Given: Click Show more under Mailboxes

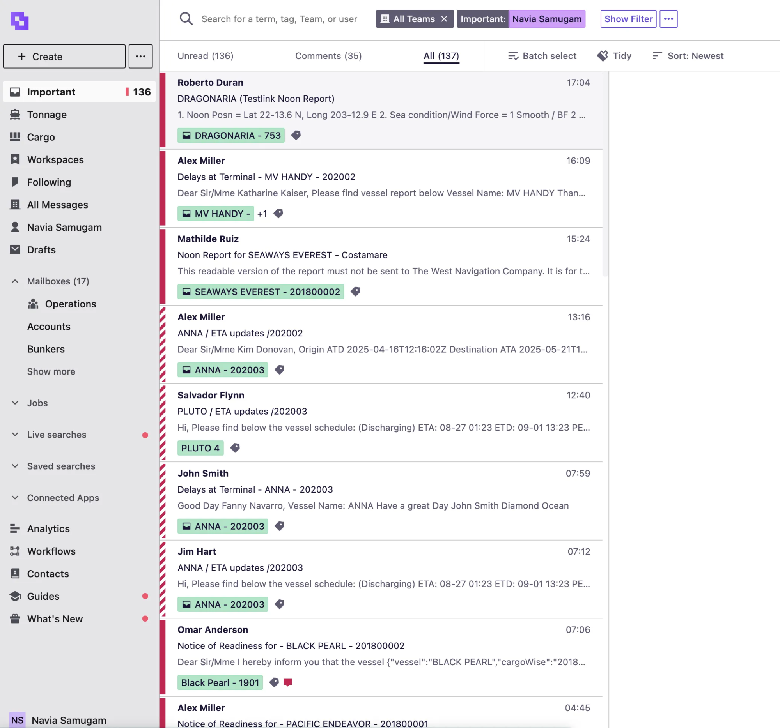Looking at the screenshot, I should click(x=51, y=371).
